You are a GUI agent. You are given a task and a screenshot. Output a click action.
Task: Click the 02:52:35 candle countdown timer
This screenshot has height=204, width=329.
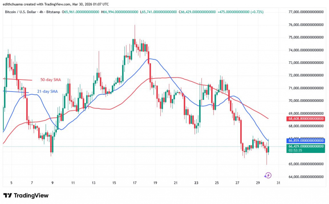[x=295, y=150]
